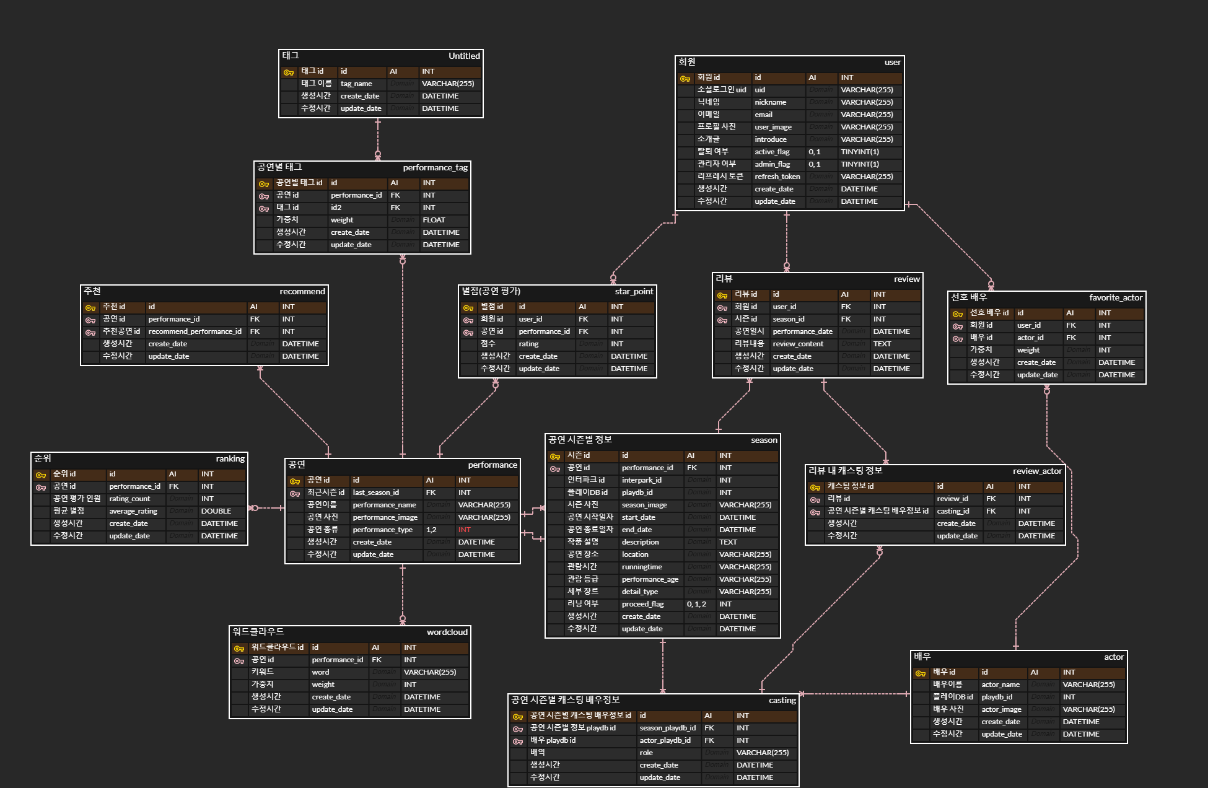Viewport: 1208px width, 788px height.
Task: Click the key icon for 순위 id in ranking
Action: click(x=41, y=475)
